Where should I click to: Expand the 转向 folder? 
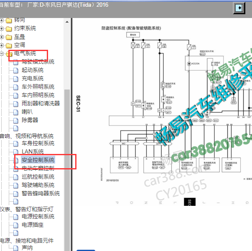tap(1, 20)
